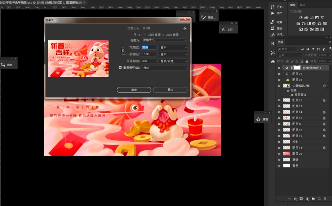Hide the 色相/饱和度 1 layer
The height and width of the screenshot is (206, 332).
(279, 68)
